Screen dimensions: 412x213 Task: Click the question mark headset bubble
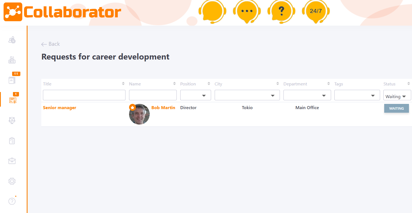pos(281,12)
